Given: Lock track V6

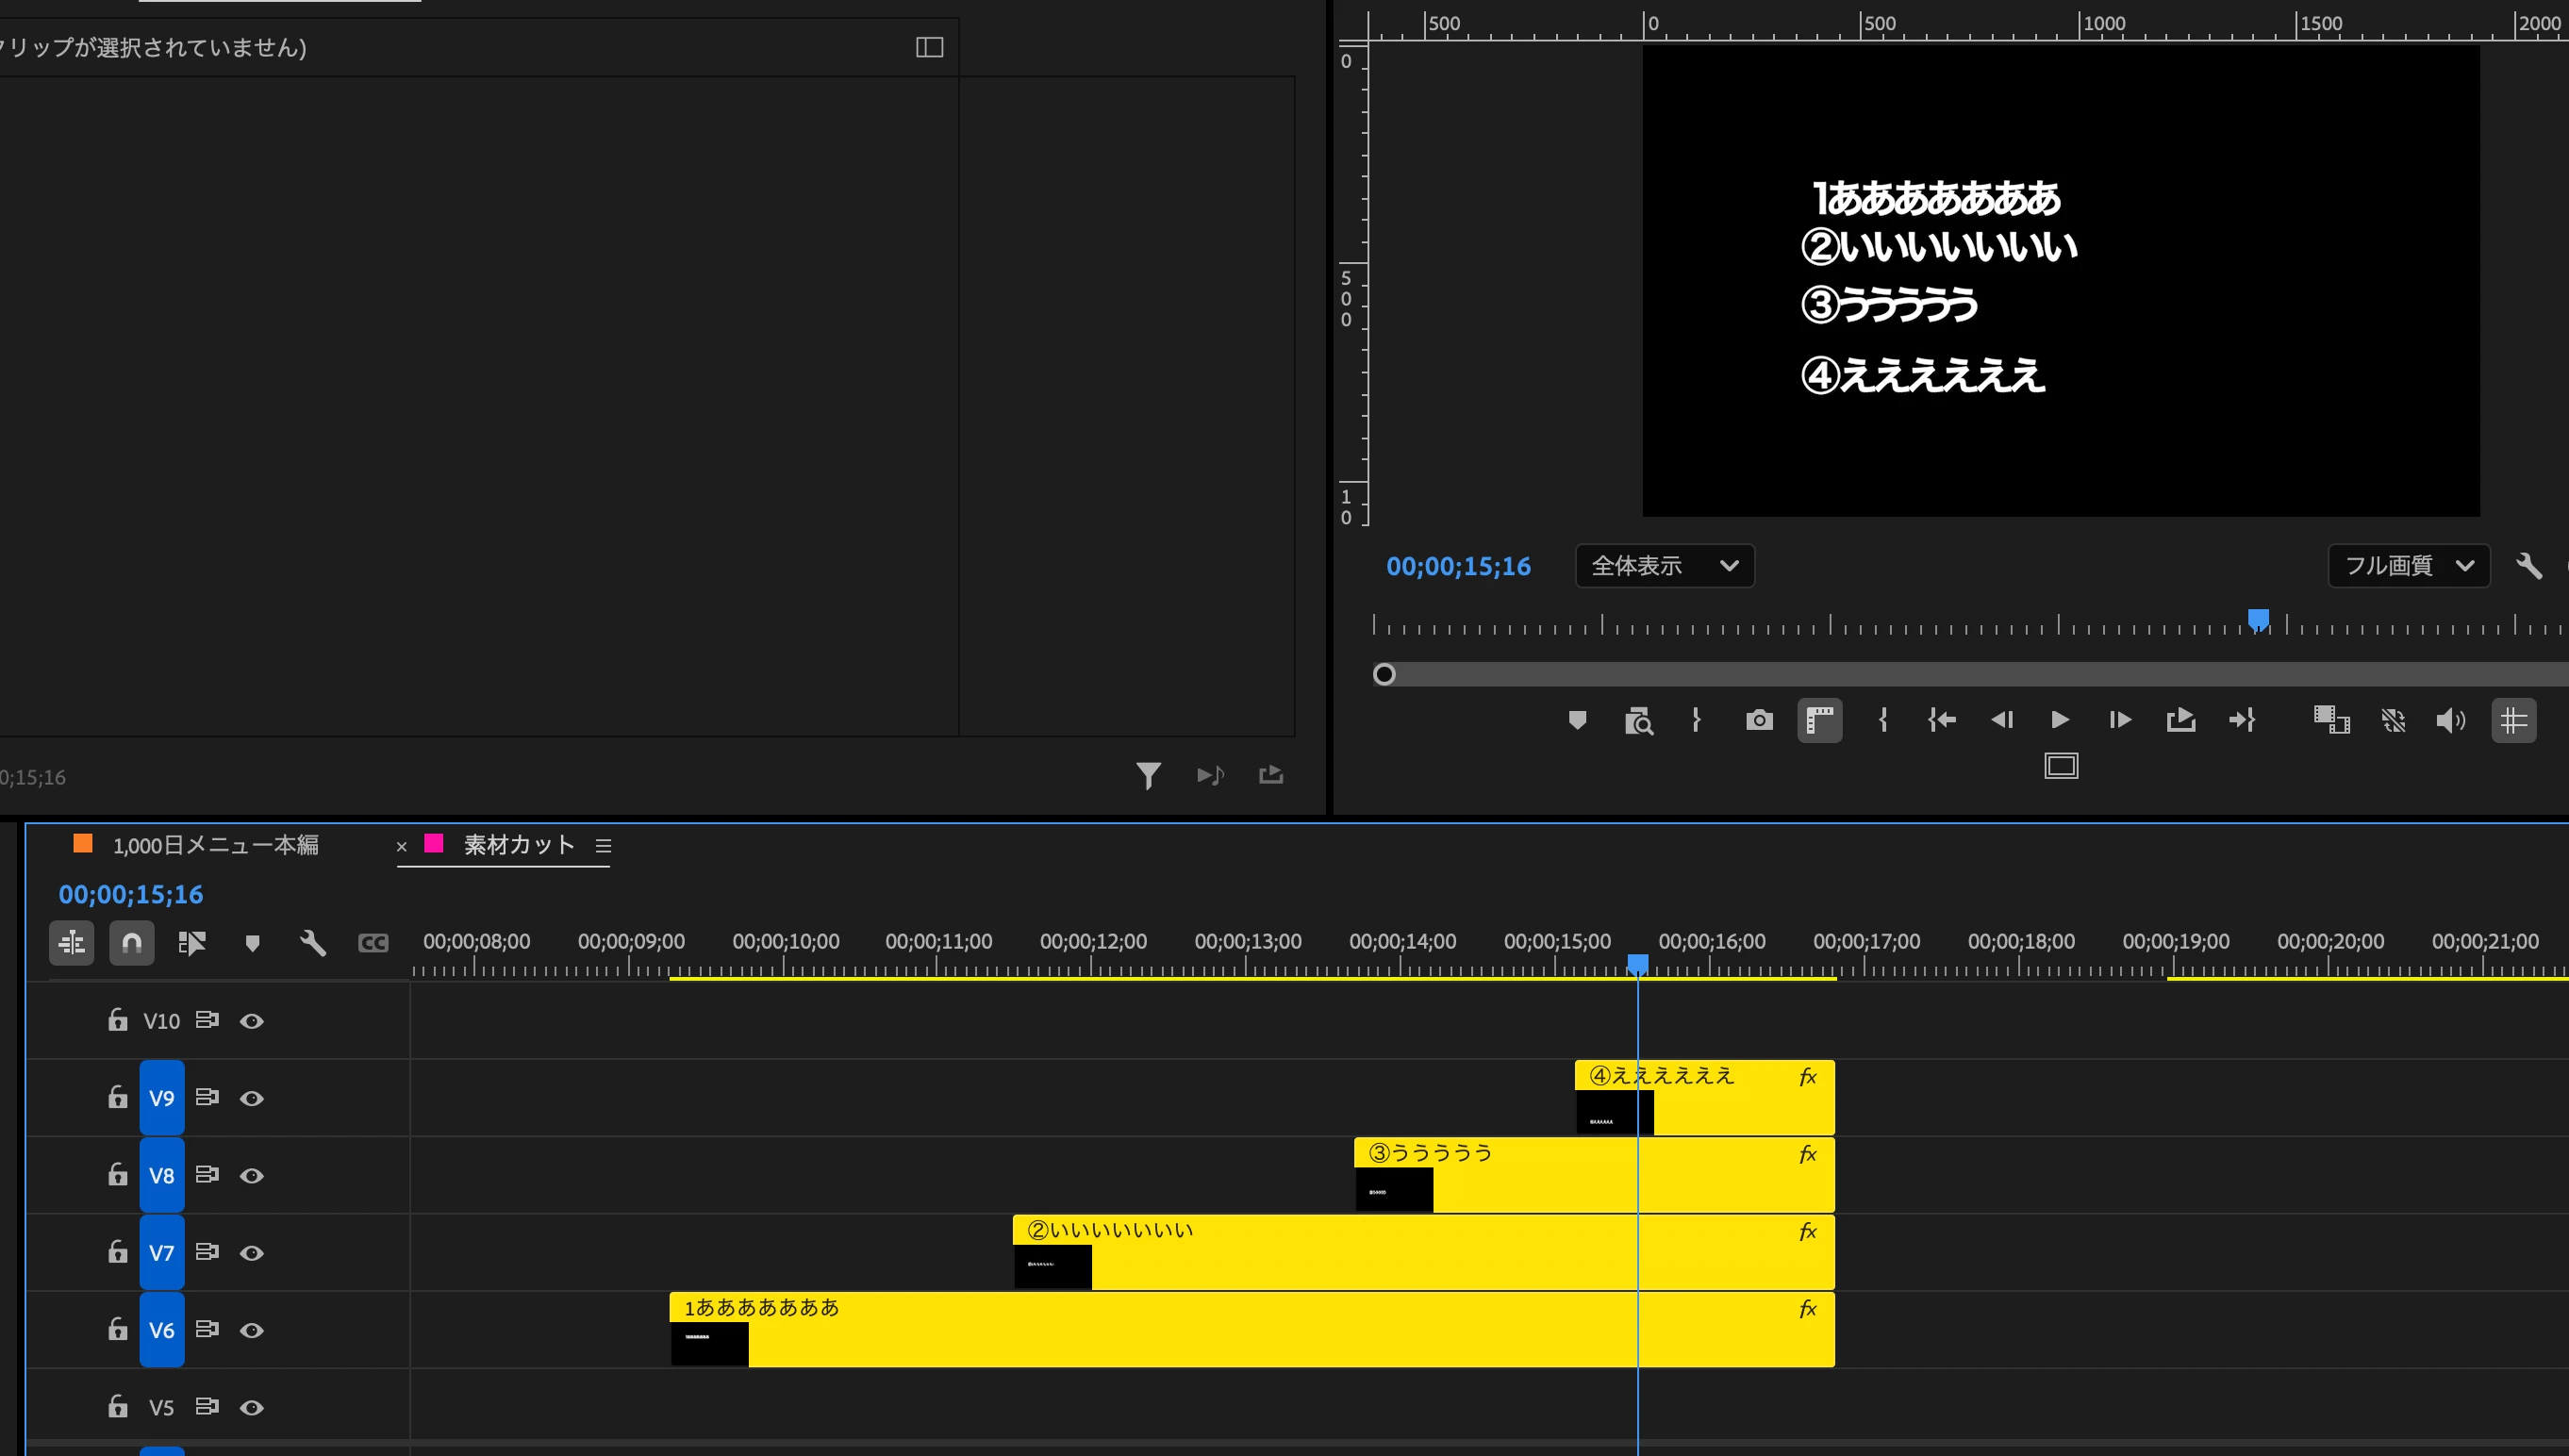Looking at the screenshot, I should pos(117,1328).
